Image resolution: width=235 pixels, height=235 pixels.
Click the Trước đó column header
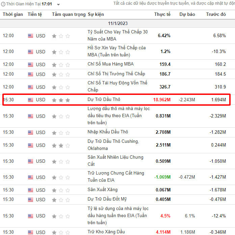(x=216, y=15)
